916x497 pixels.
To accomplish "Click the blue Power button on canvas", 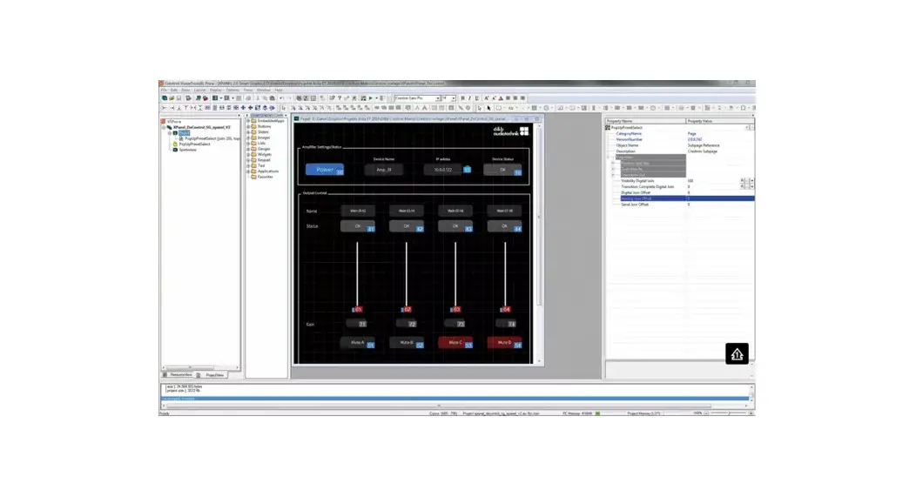I will [325, 170].
